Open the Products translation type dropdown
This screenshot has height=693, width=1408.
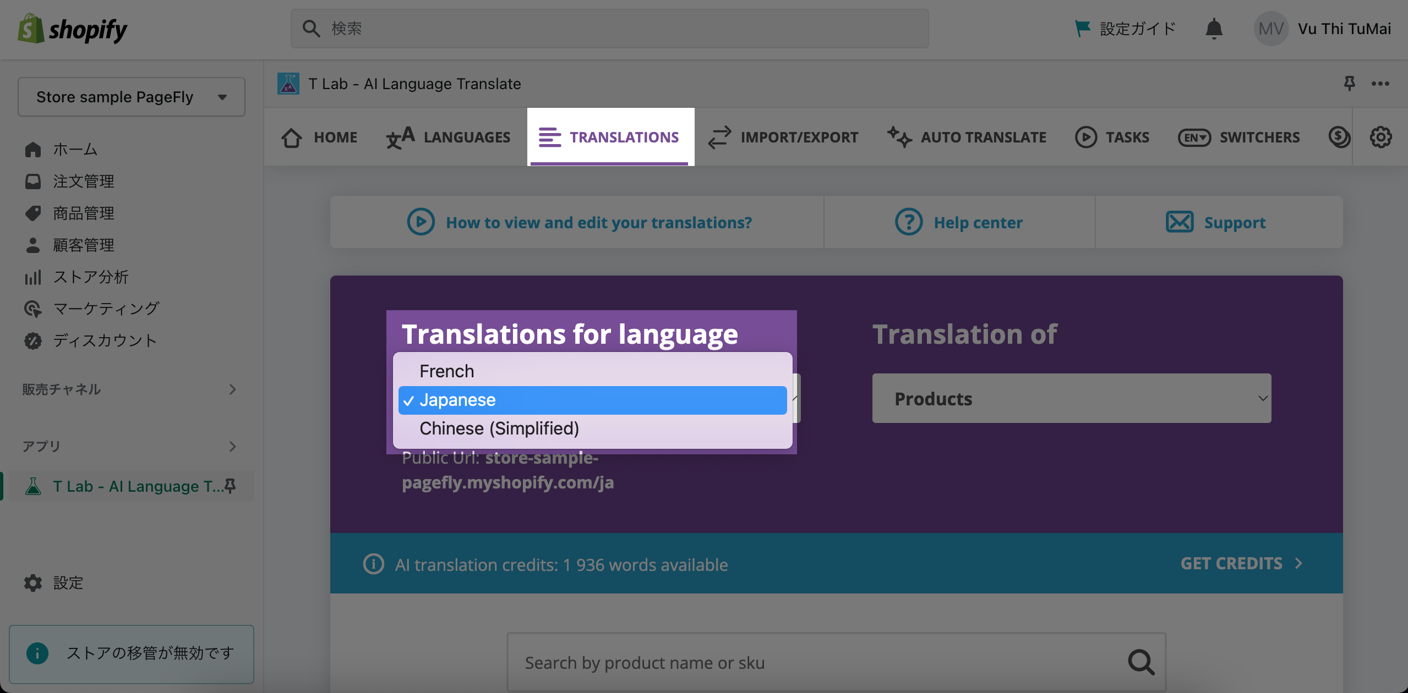1072,398
